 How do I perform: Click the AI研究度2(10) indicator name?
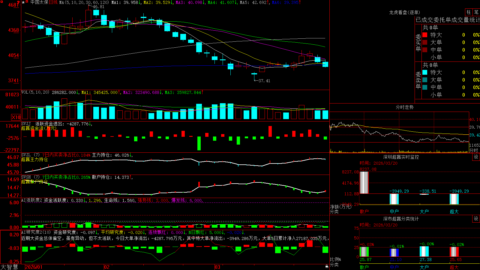36,232
